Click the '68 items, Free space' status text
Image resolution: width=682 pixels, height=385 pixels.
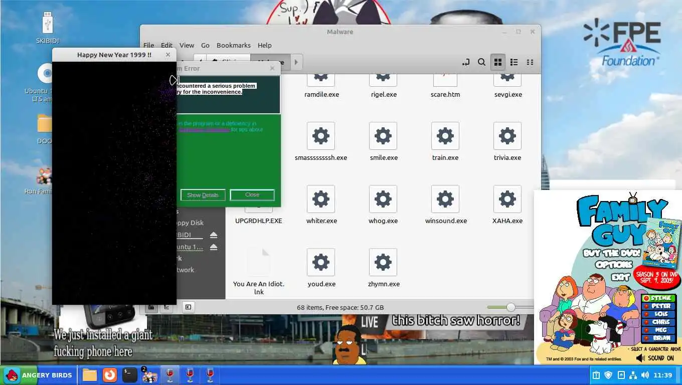(340, 307)
